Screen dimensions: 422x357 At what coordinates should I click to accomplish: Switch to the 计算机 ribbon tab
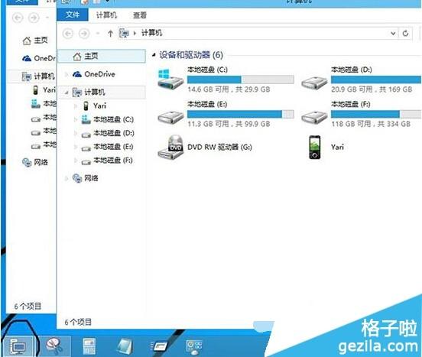point(106,15)
